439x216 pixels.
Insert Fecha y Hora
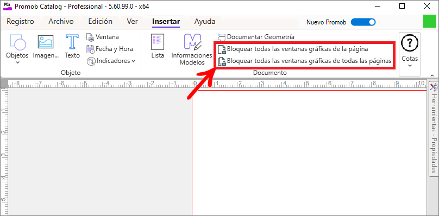[x=109, y=49]
